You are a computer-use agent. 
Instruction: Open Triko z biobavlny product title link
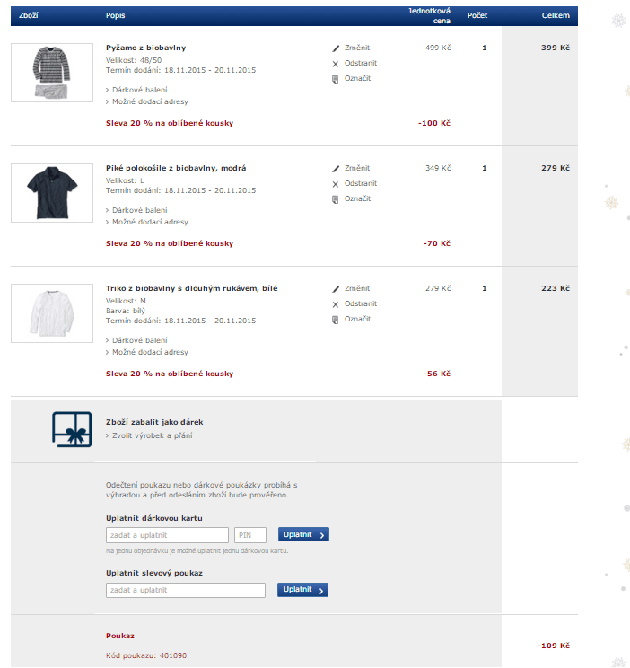pyautogui.click(x=191, y=288)
